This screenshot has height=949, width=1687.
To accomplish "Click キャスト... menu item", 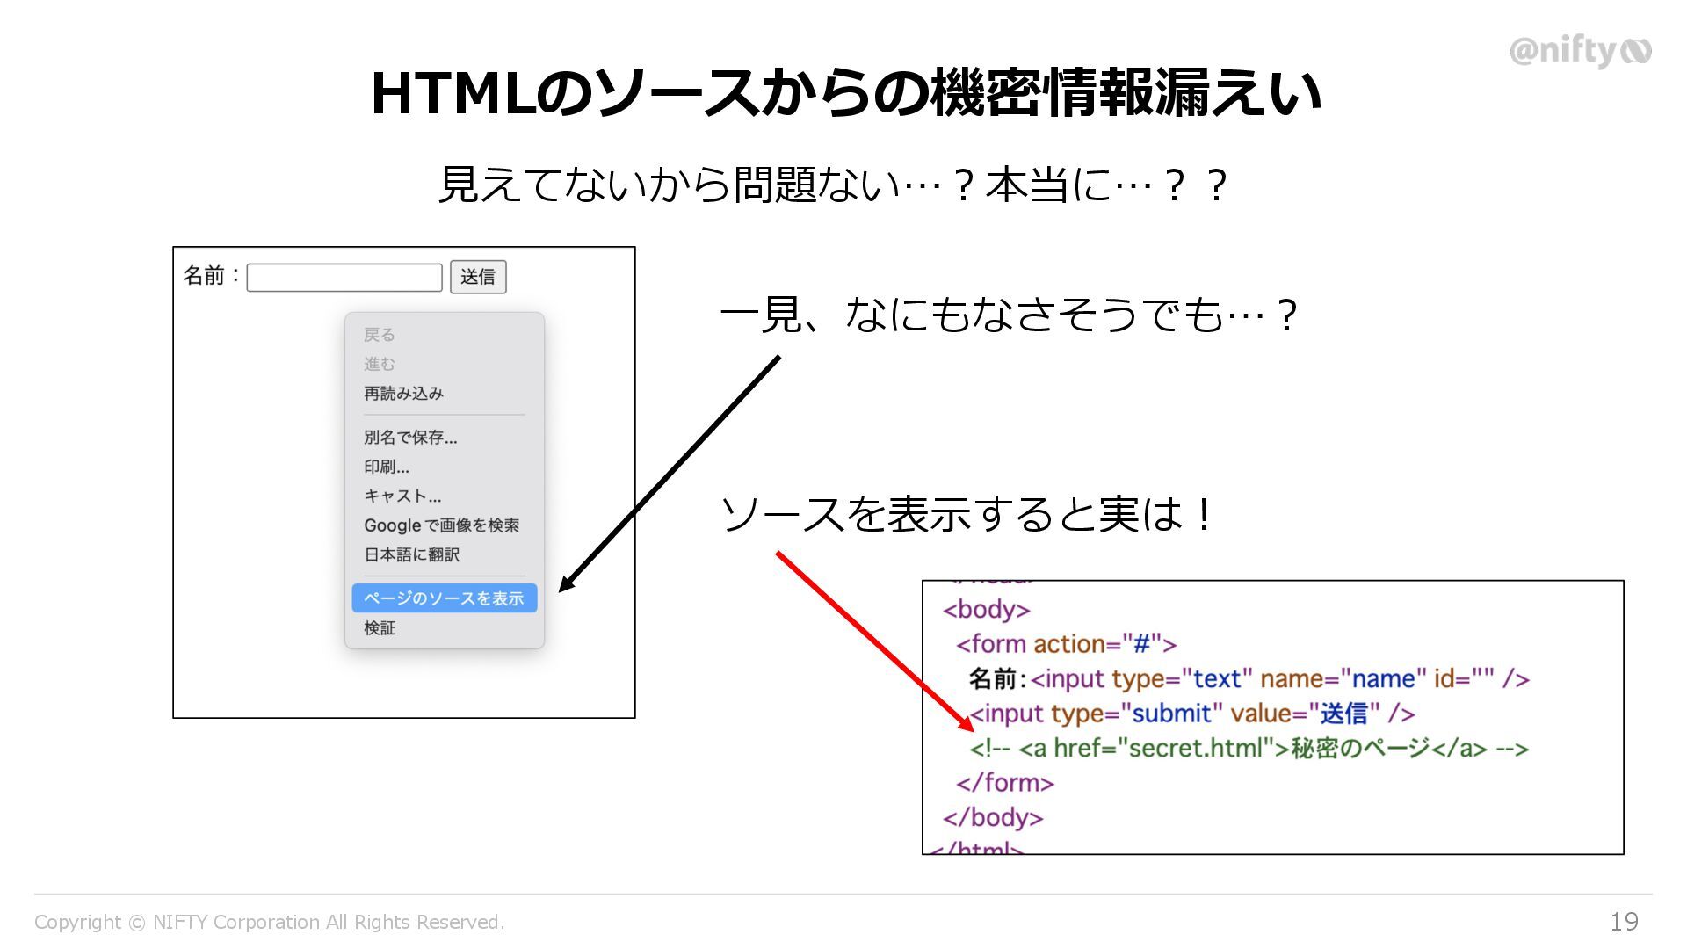I will [402, 496].
